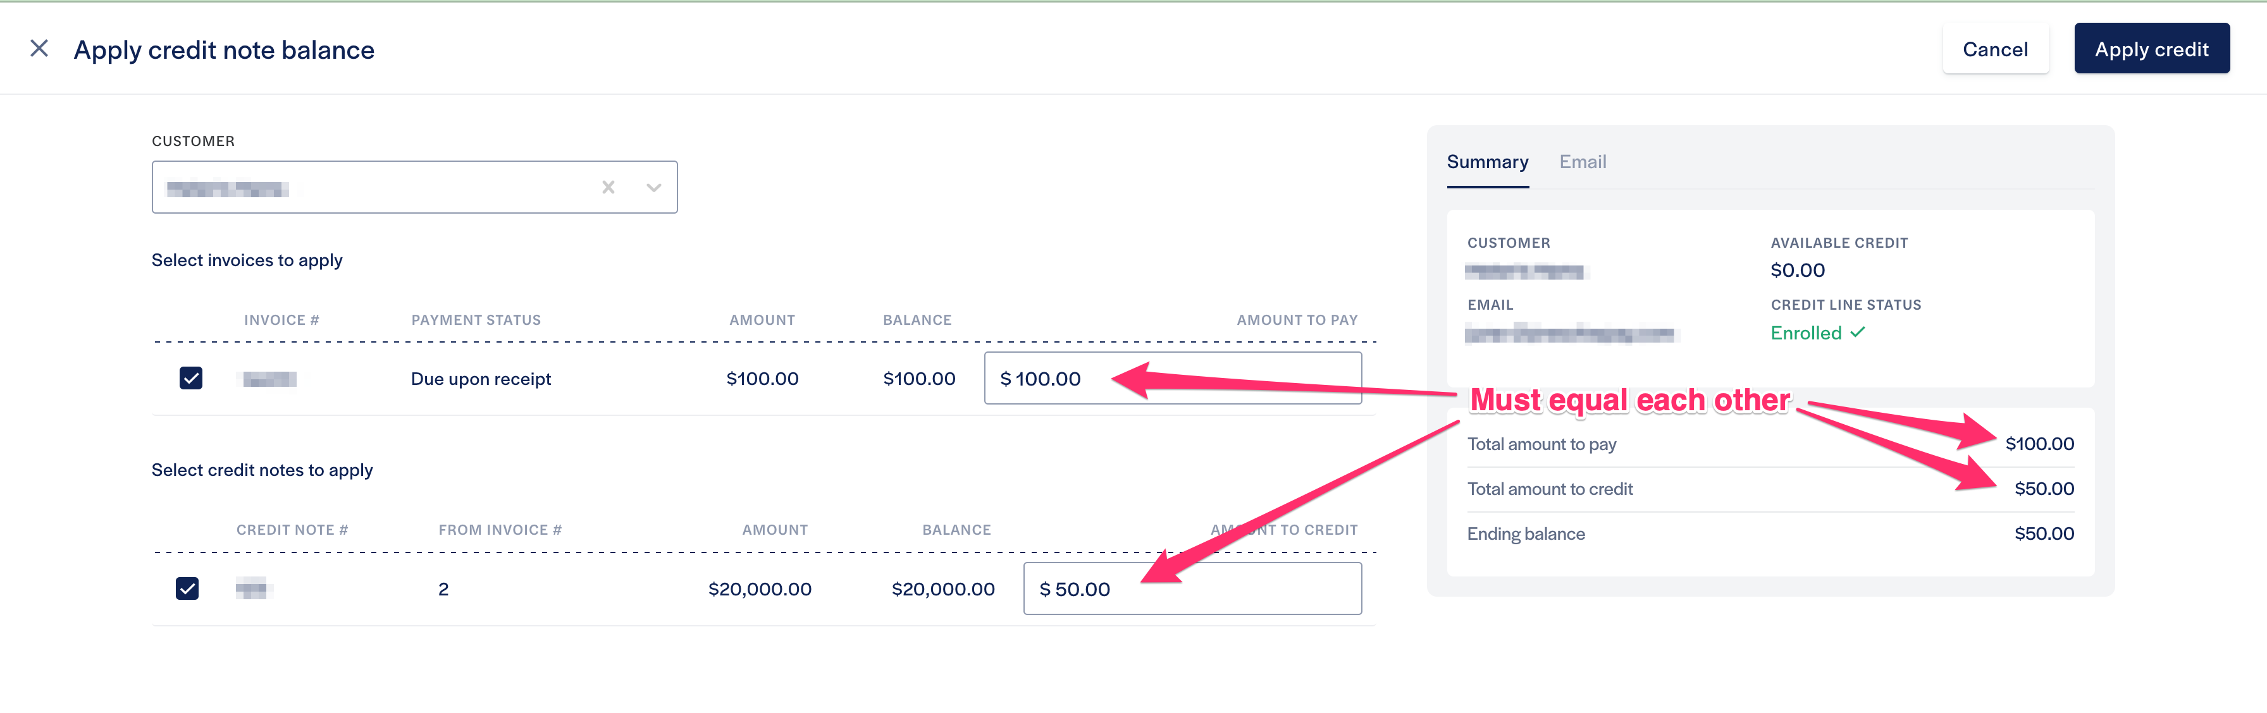Click the Apply credit button

click(2151, 49)
